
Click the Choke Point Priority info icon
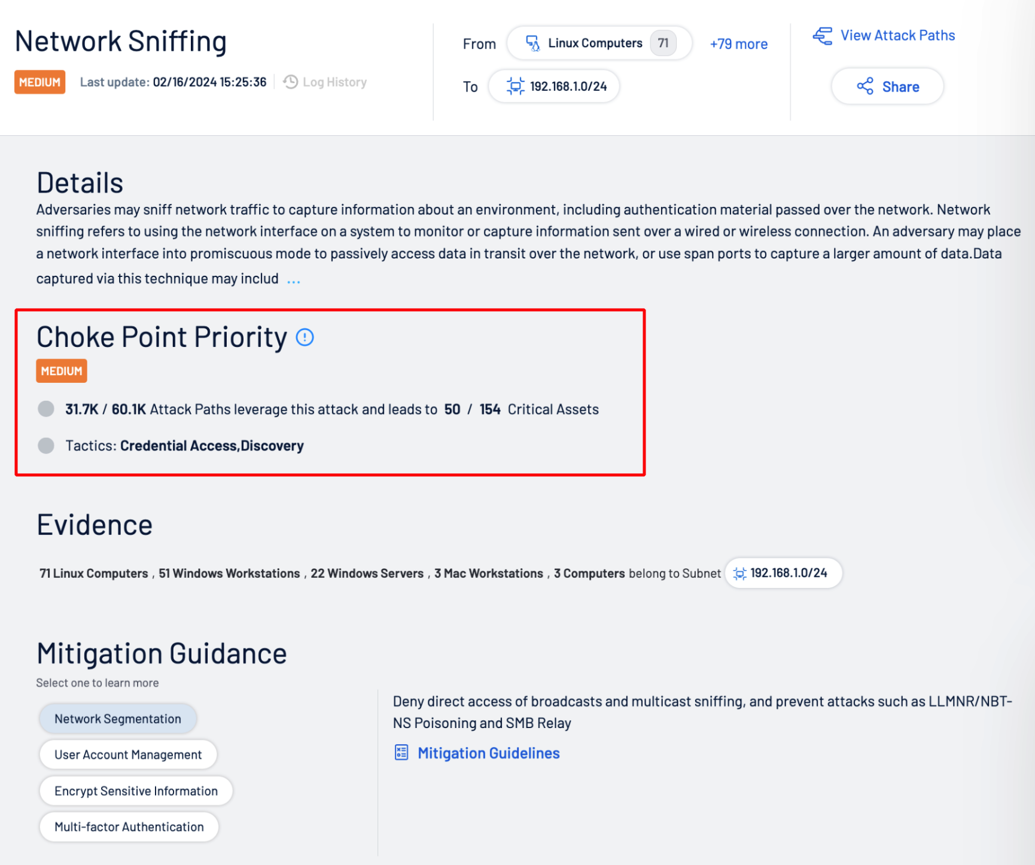point(305,337)
